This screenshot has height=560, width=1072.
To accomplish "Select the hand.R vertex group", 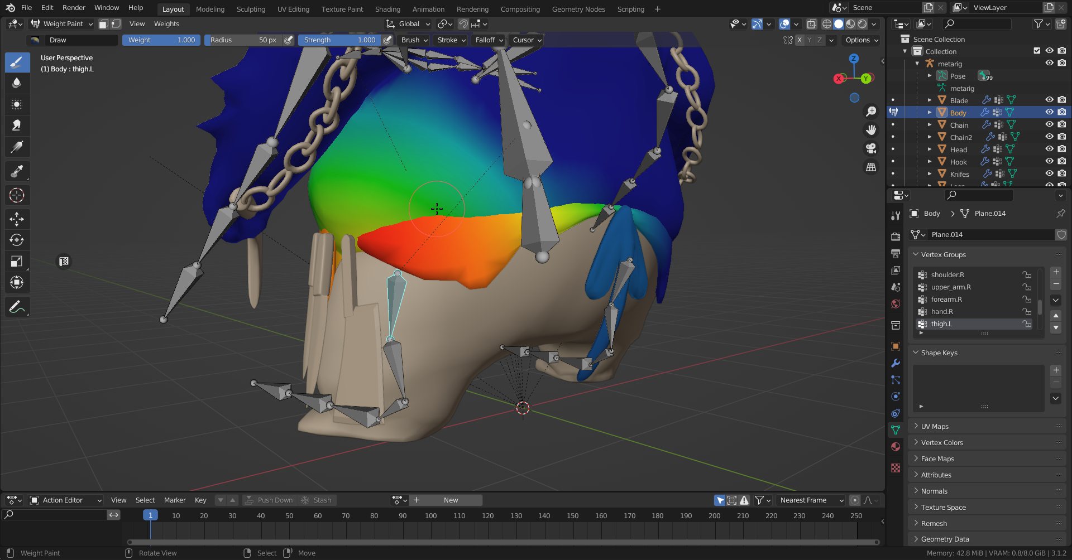I will [x=942, y=312].
